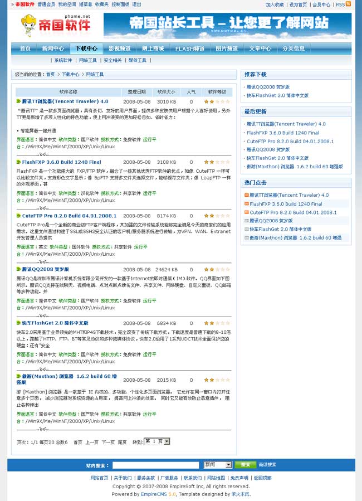Switch to the 下载中心 navigation tab
The image size is (362, 501).
click(86, 48)
